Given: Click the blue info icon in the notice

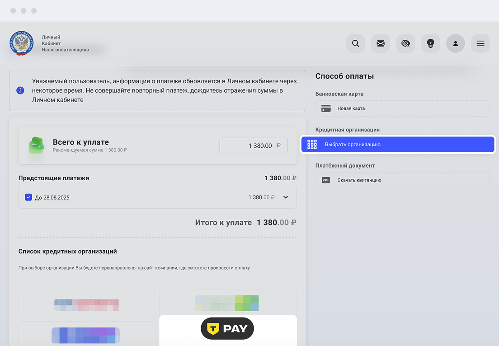Looking at the screenshot, I should tap(20, 90).
